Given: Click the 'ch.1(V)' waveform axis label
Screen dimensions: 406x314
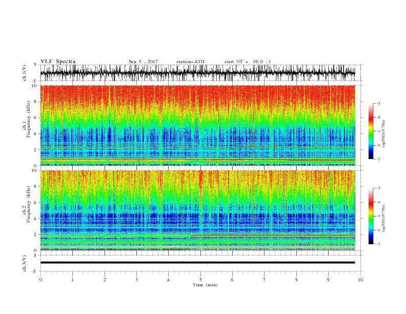Looking at the screenshot, I should point(25,73).
